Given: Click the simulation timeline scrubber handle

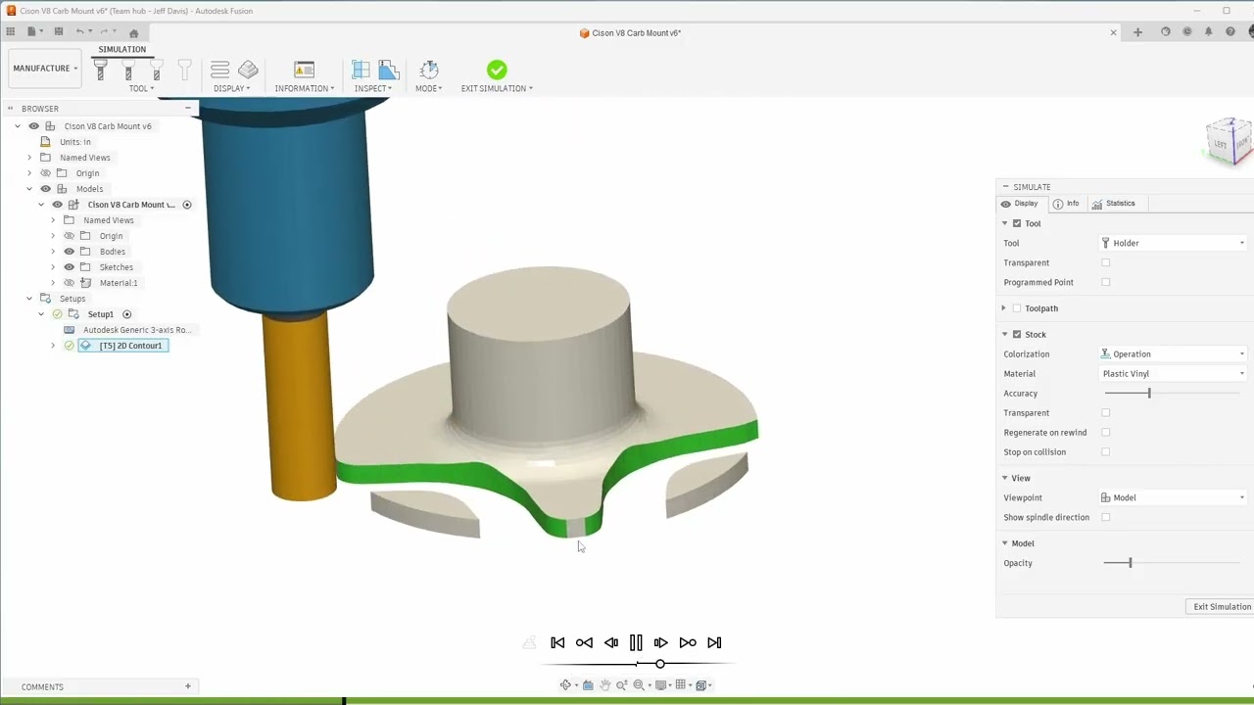Looking at the screenshot, I should click(660, 664).
